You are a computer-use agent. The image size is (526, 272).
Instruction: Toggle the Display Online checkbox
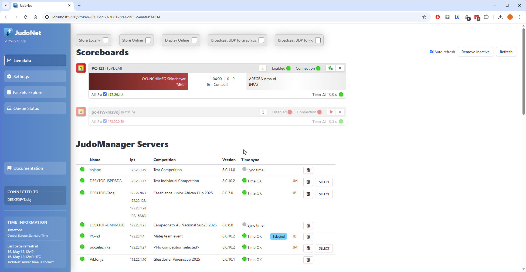point(194,40)
